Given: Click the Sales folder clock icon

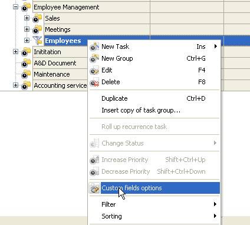Looking at the screenshot, I should [x=37, y=18].
